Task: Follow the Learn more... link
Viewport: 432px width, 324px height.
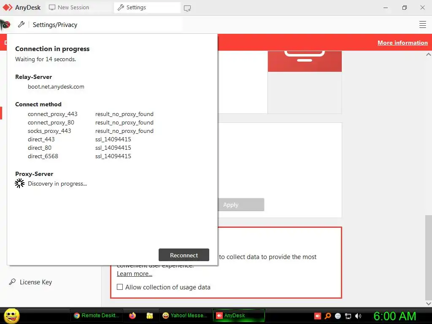Action: 135,274
